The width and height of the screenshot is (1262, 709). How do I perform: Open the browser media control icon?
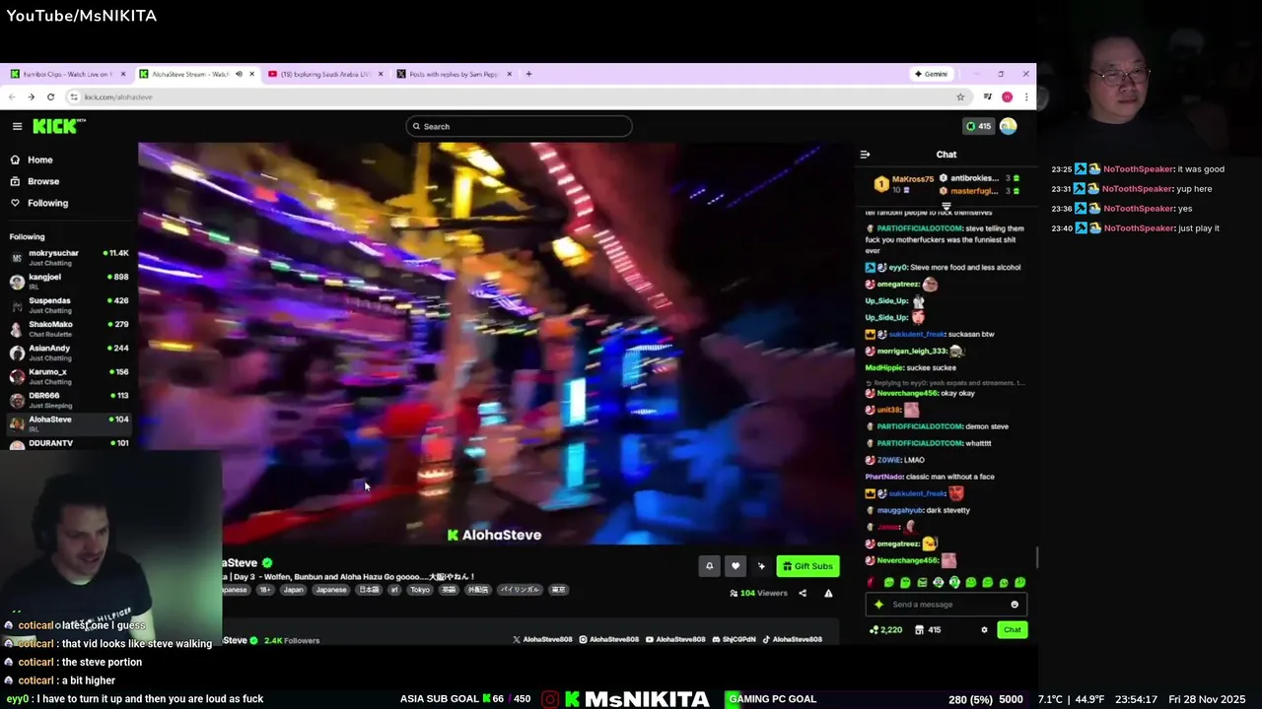988,97
